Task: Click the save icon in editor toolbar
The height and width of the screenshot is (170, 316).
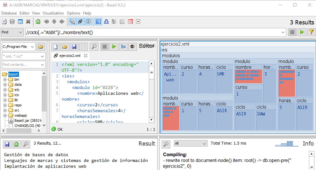Action: (74, 47)
